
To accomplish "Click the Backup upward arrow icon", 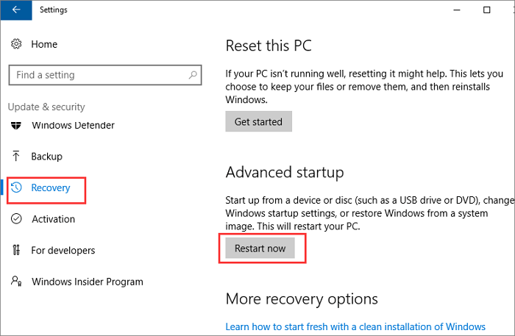I will 16,157.
